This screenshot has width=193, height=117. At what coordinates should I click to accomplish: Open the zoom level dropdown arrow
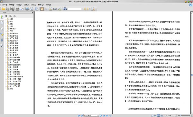[x=174, y=115]
